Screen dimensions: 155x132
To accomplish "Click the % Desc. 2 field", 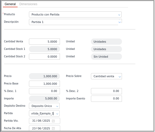I will click(x=106, y=91).
